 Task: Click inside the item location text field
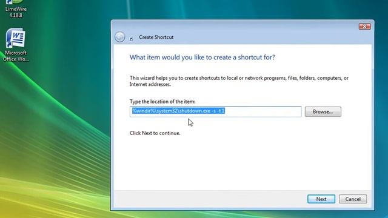pos(216,111)
